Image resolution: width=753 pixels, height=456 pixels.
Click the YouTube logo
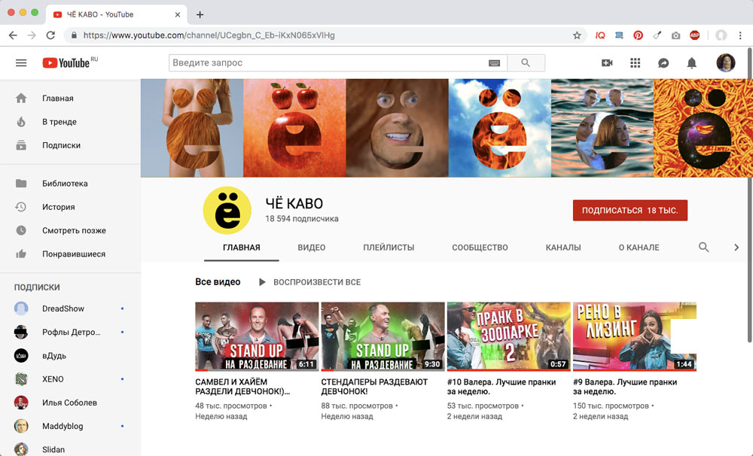pos(66,63)
